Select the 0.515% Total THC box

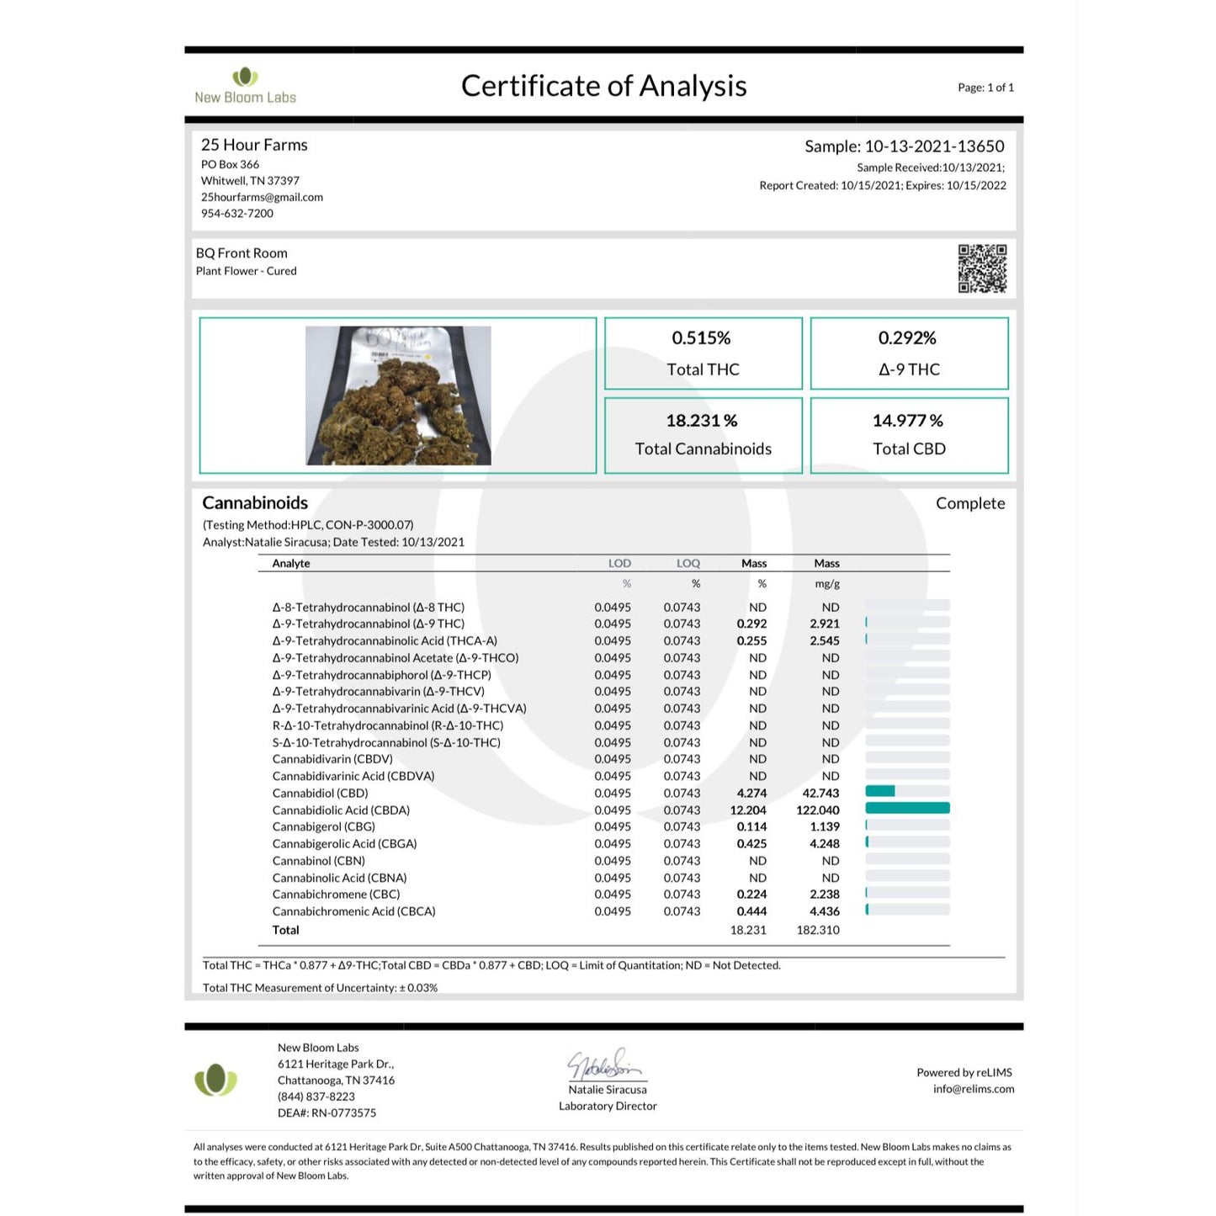pos(704,353)
